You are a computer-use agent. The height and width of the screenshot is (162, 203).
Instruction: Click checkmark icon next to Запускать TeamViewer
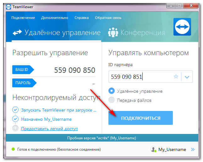tap(15, 110)
